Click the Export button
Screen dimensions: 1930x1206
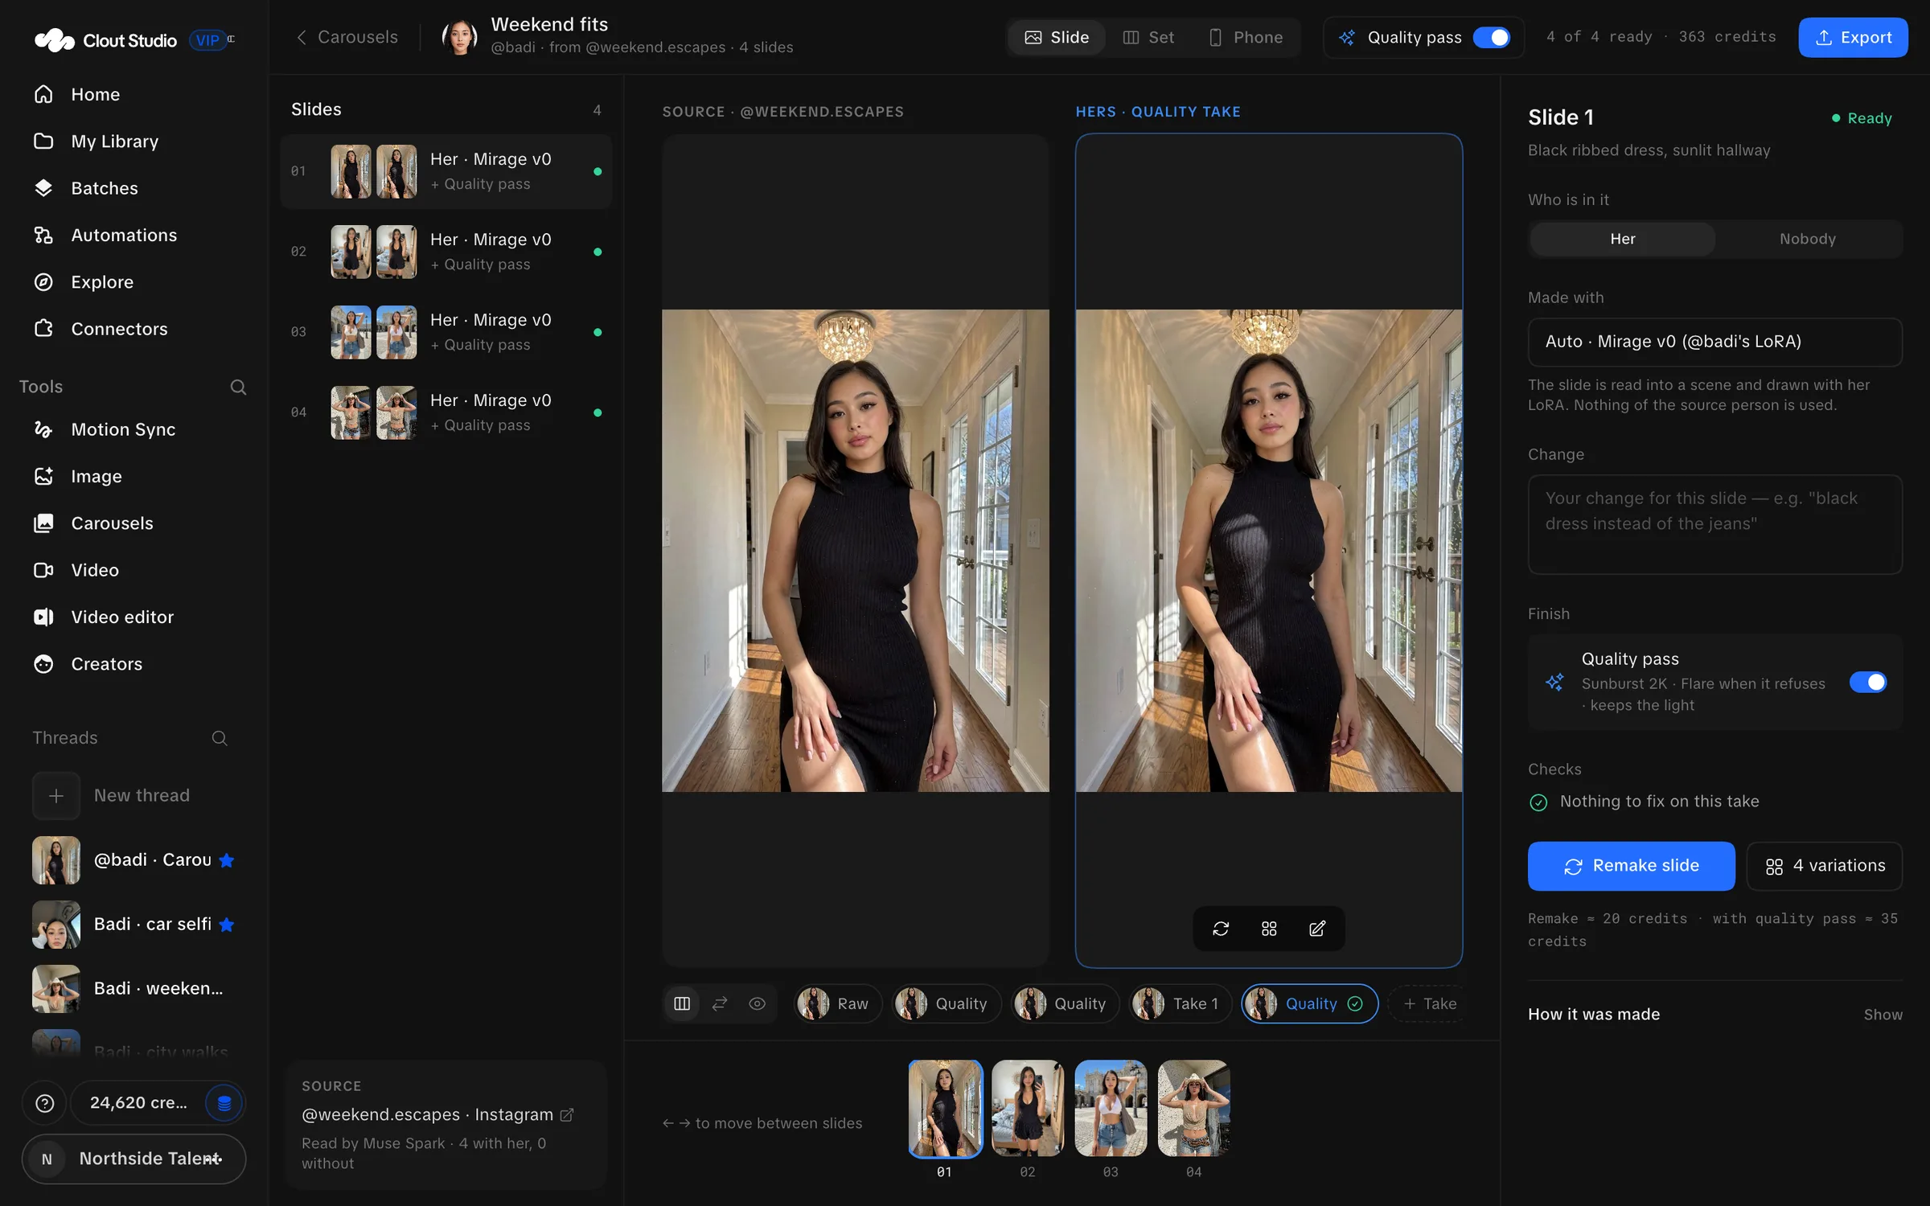(x=1853, y=38)
